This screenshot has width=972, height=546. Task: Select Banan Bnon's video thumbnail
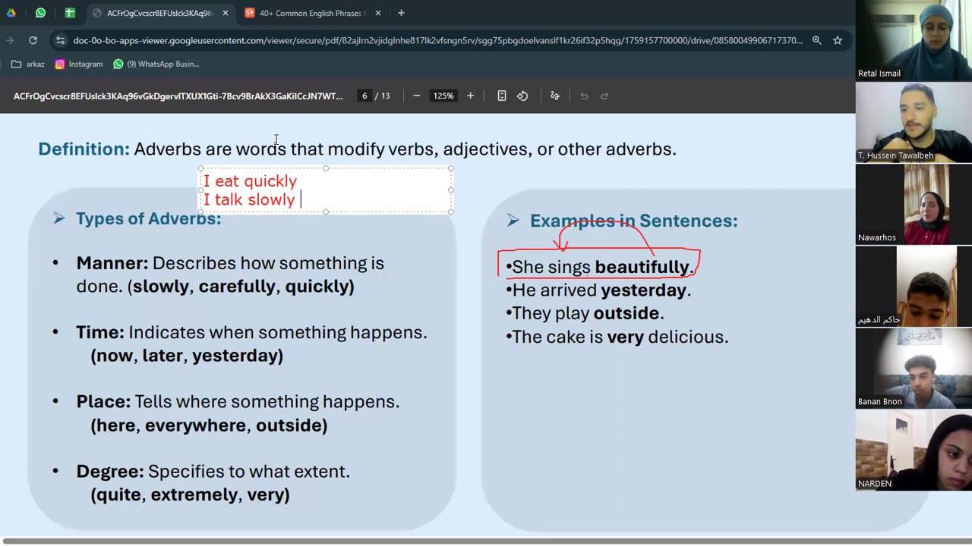[x=914, y=368]
